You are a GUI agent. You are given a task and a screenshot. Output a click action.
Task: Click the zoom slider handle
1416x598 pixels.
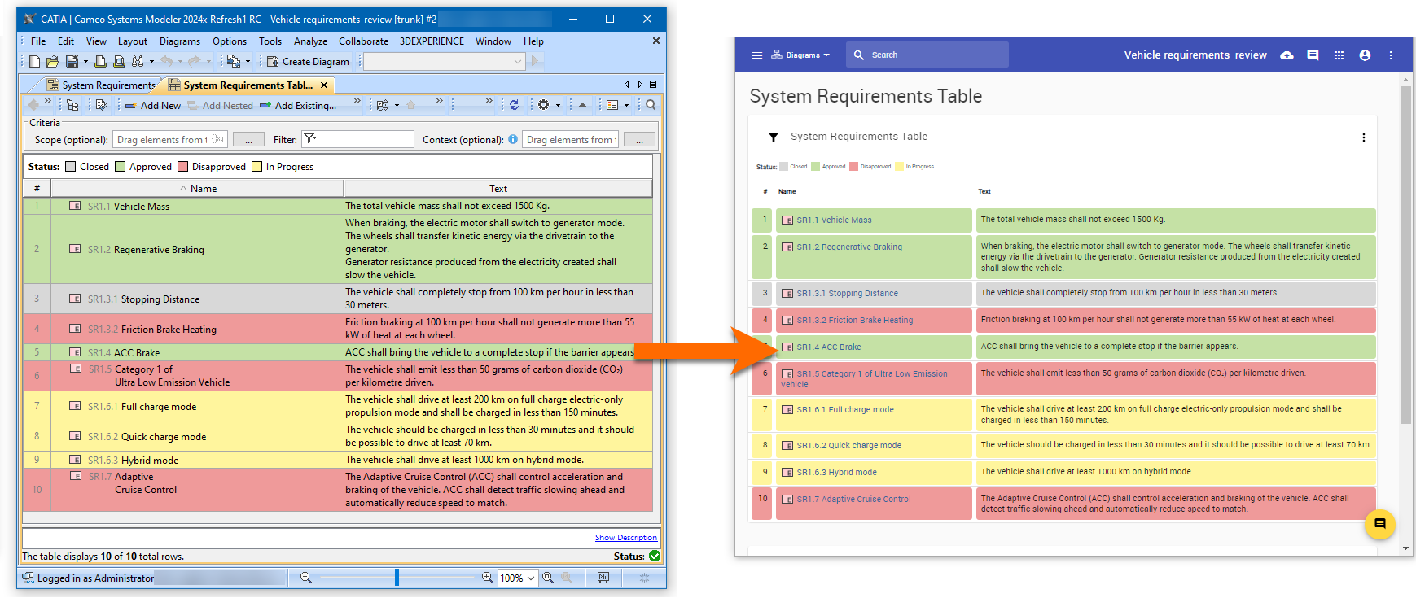[x=397, y=578]
